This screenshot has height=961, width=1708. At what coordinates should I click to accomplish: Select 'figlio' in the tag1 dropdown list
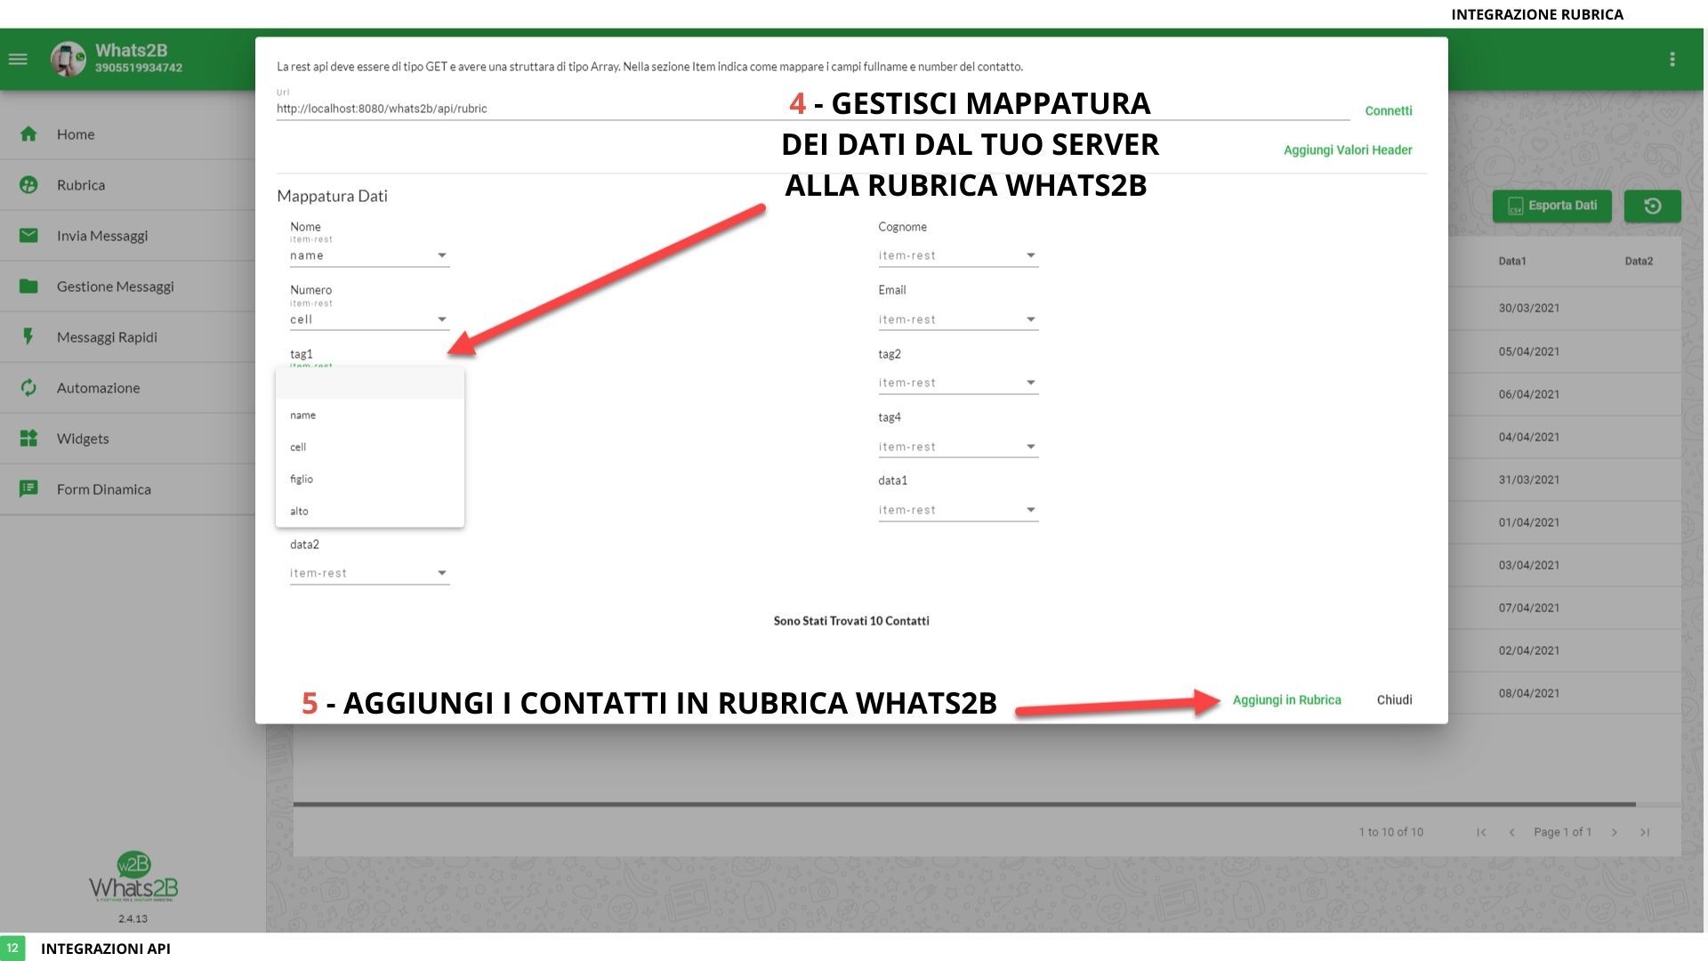pyautogui.click(x=370, y=480)
